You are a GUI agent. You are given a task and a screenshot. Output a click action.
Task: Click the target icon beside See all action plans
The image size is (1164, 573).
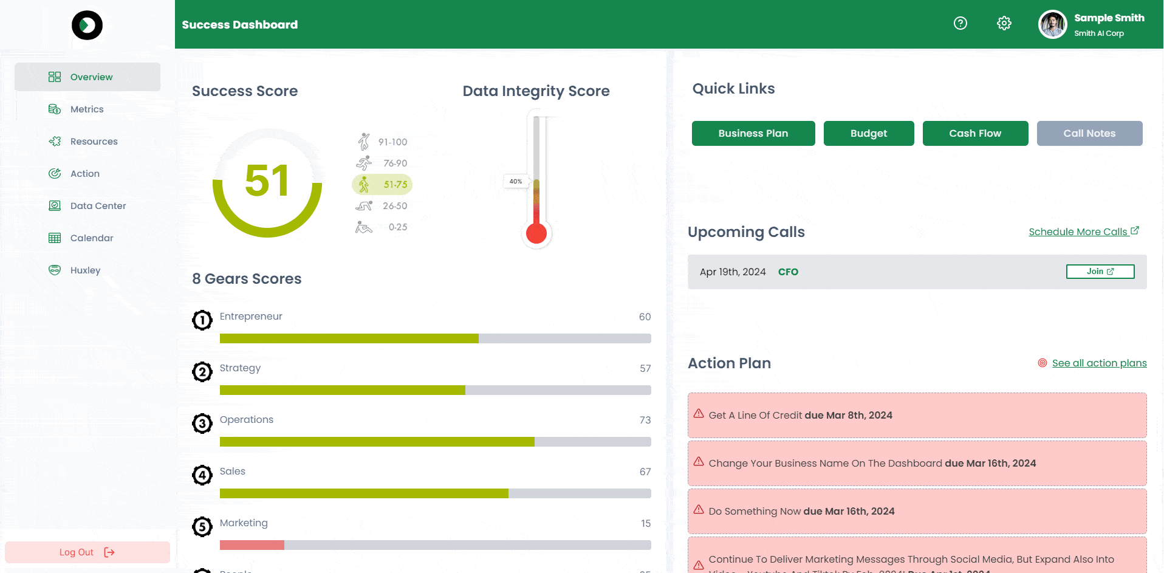[1042, 363]
